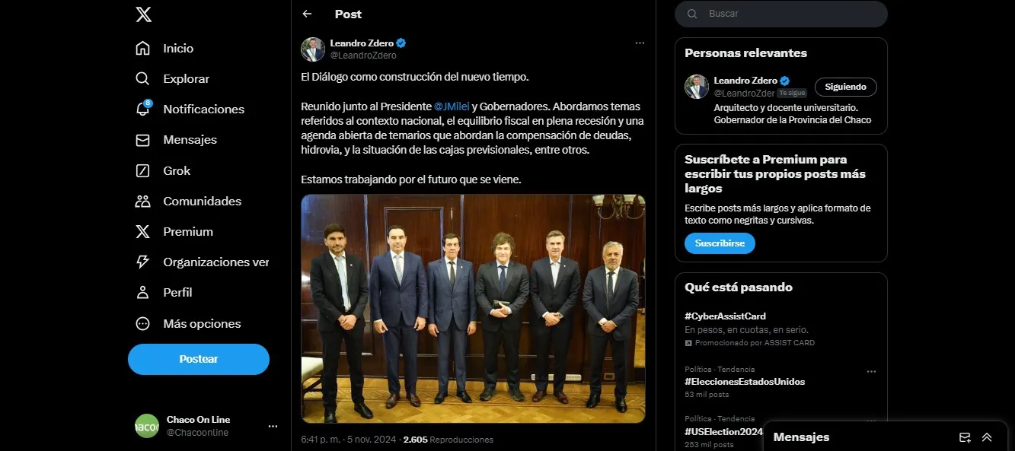Navigate to Inicio in the sidebar
This screenshot has width=1015, height=451.
177,49
